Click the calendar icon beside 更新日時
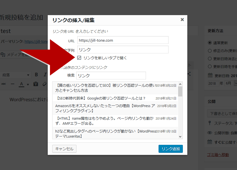237x170 pixels. point(210,75)
